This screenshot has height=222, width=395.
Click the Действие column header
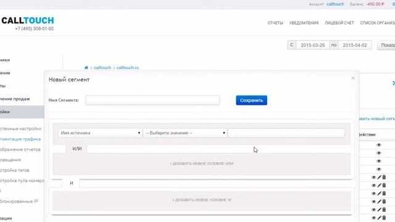(367, 134)
